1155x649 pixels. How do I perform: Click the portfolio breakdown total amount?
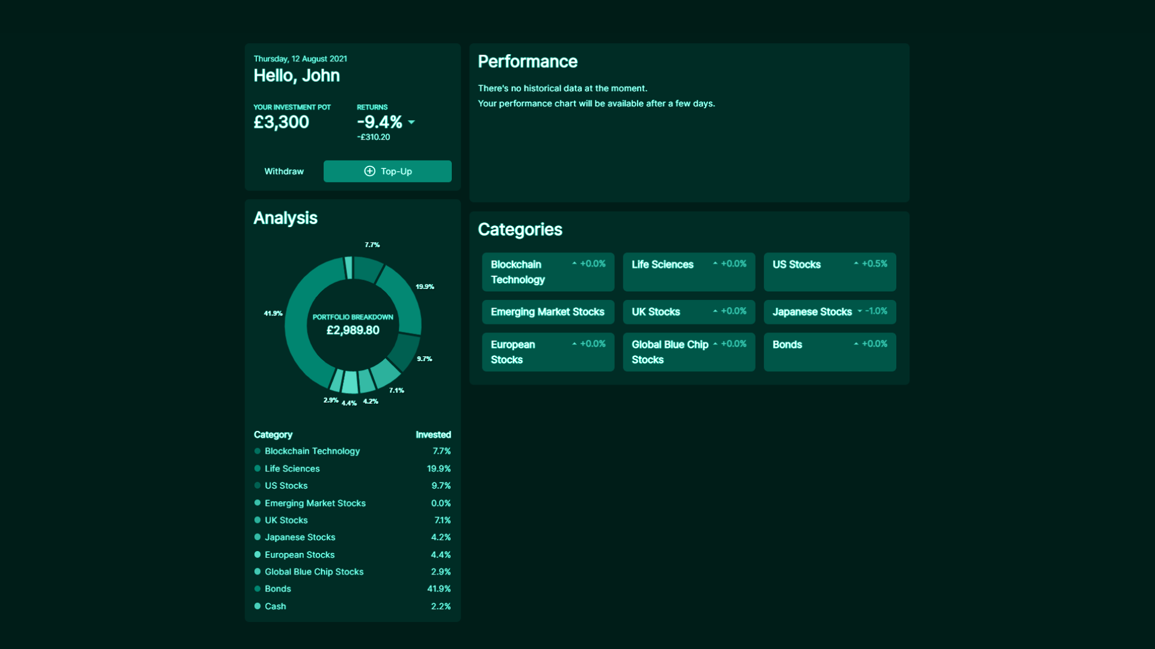click(353, 330)
